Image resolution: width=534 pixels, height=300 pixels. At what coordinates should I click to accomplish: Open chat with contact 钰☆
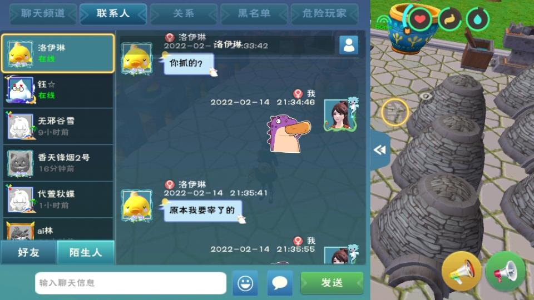(x=58, y=90)
